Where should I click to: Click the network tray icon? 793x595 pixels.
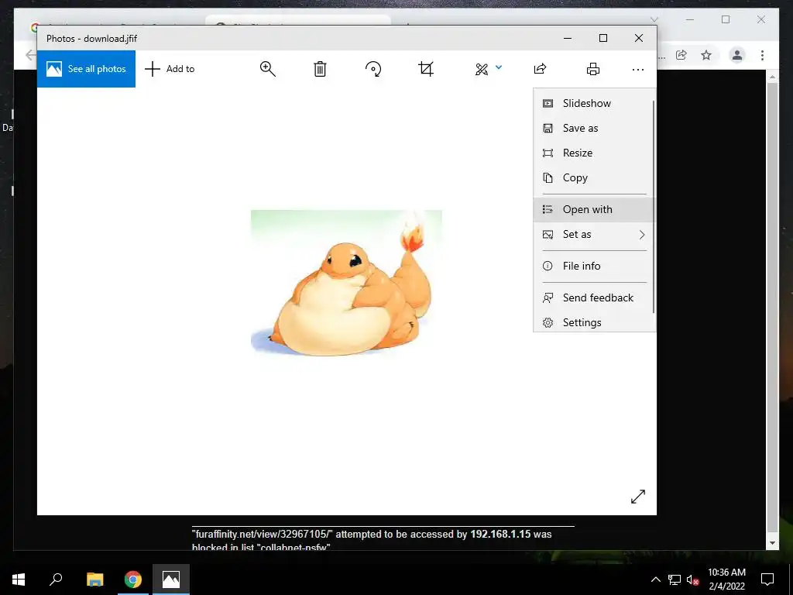point(675,580)
